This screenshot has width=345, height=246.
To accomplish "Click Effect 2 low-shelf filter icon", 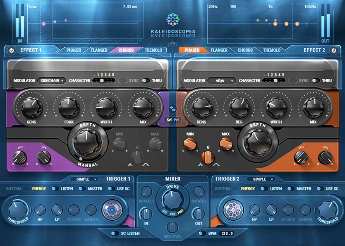I will coord(302,147).
